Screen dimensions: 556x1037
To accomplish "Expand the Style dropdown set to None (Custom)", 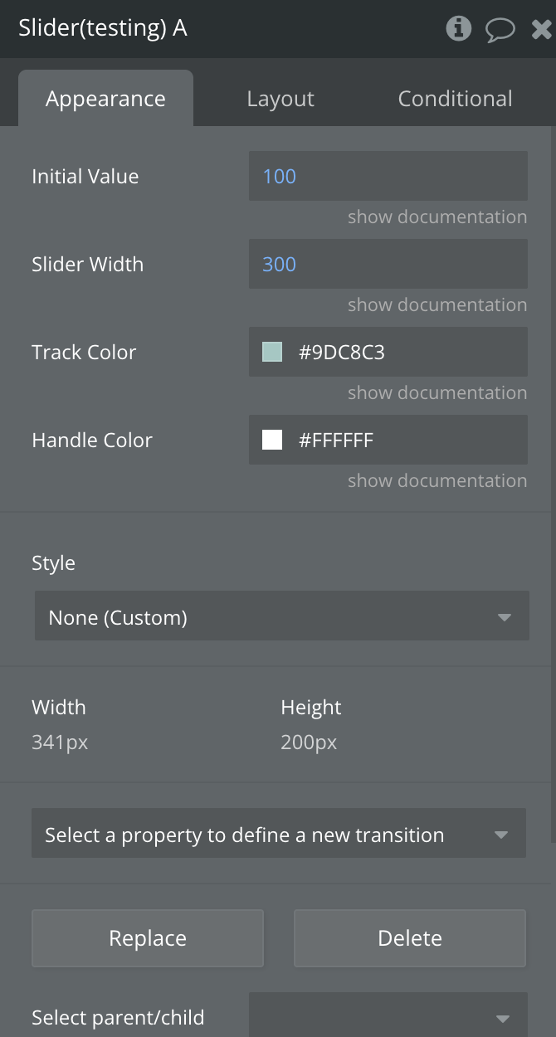I will point(281,617).
